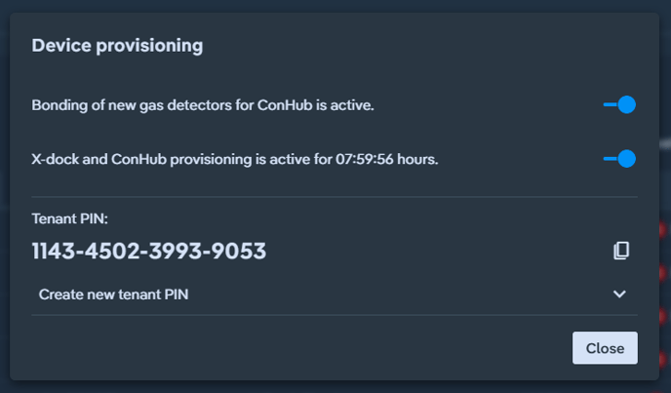Click the 07:59:56 countdown timer text
The image size is (671, 393).
click(364, 159)
